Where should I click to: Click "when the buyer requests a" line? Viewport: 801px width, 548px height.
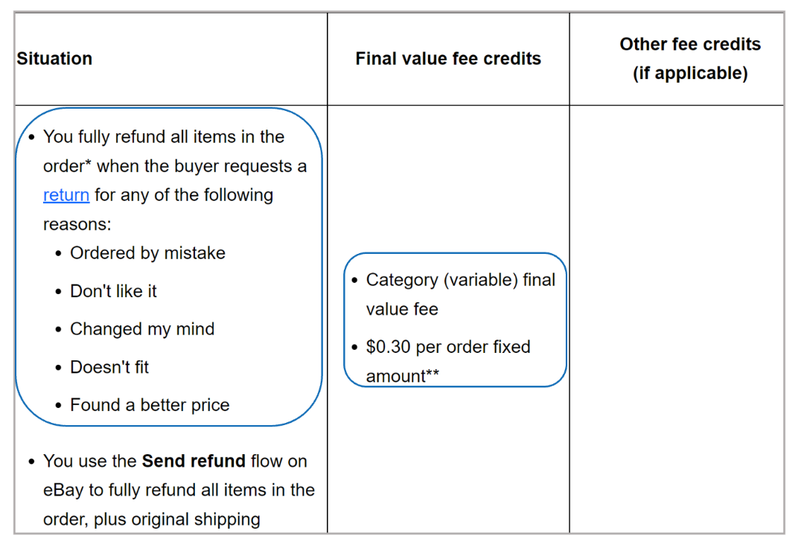point(202,166)
